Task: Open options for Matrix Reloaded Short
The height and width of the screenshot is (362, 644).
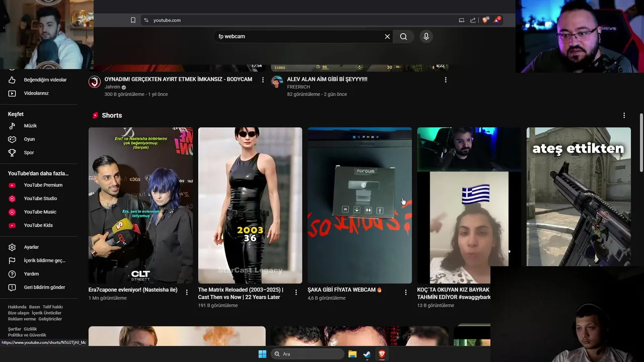Action: coord(296,292)
